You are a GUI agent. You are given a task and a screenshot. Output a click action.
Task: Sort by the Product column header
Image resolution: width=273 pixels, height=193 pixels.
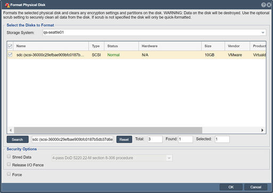[258, 46]
